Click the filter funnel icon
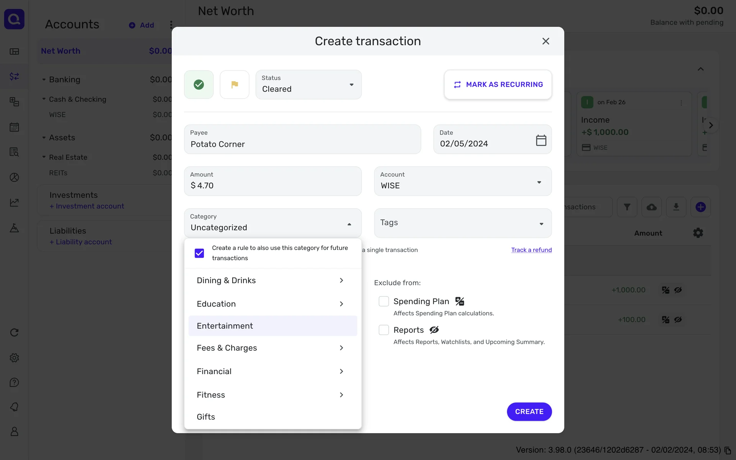736x460 pixels. click(627, 207)
